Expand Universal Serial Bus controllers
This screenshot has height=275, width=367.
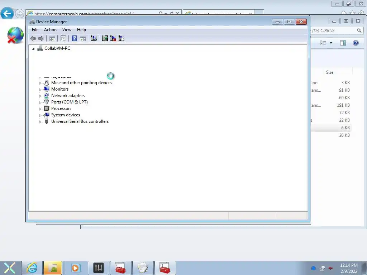40,122
